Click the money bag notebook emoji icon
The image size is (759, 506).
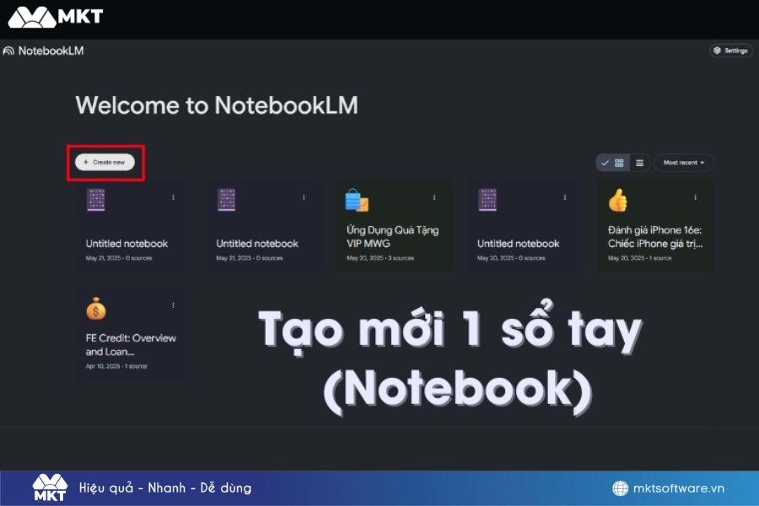click(x=96, y=309)
